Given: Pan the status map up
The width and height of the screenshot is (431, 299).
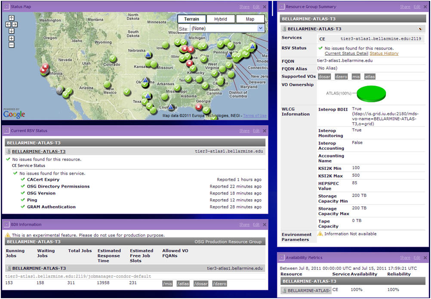Looking at the screenshot, I should tap(11, 18).
